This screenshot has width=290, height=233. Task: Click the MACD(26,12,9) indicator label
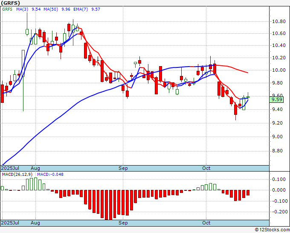tap(17, 175)
